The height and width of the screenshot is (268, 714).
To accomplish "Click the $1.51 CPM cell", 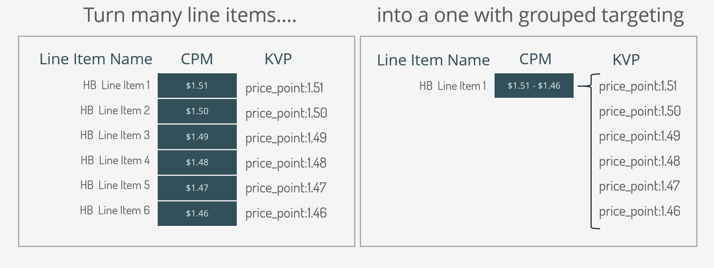I will [197, 86].
